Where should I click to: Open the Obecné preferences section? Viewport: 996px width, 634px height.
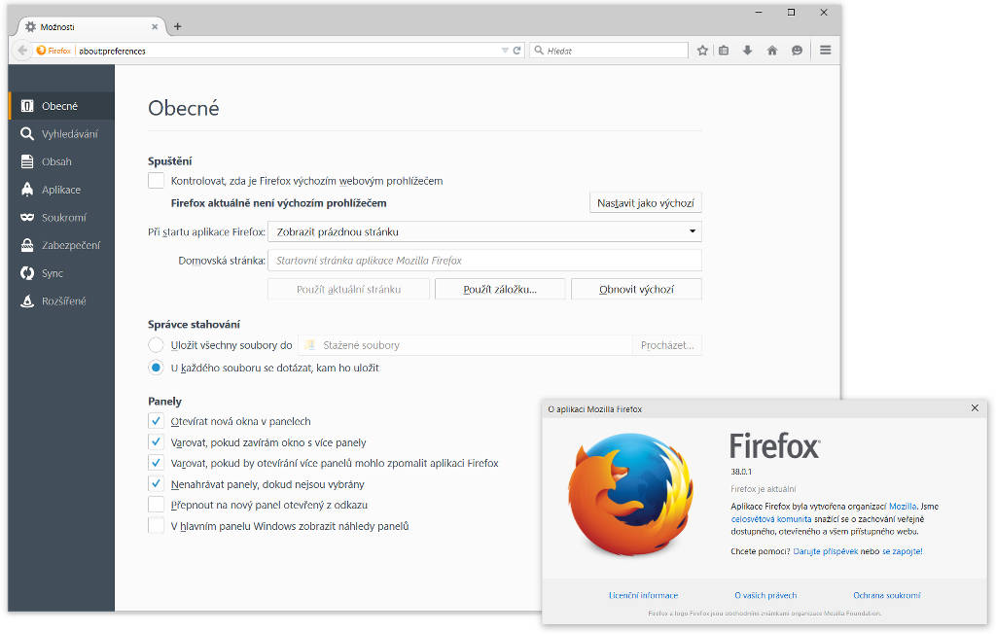click(x=61, y=106)
